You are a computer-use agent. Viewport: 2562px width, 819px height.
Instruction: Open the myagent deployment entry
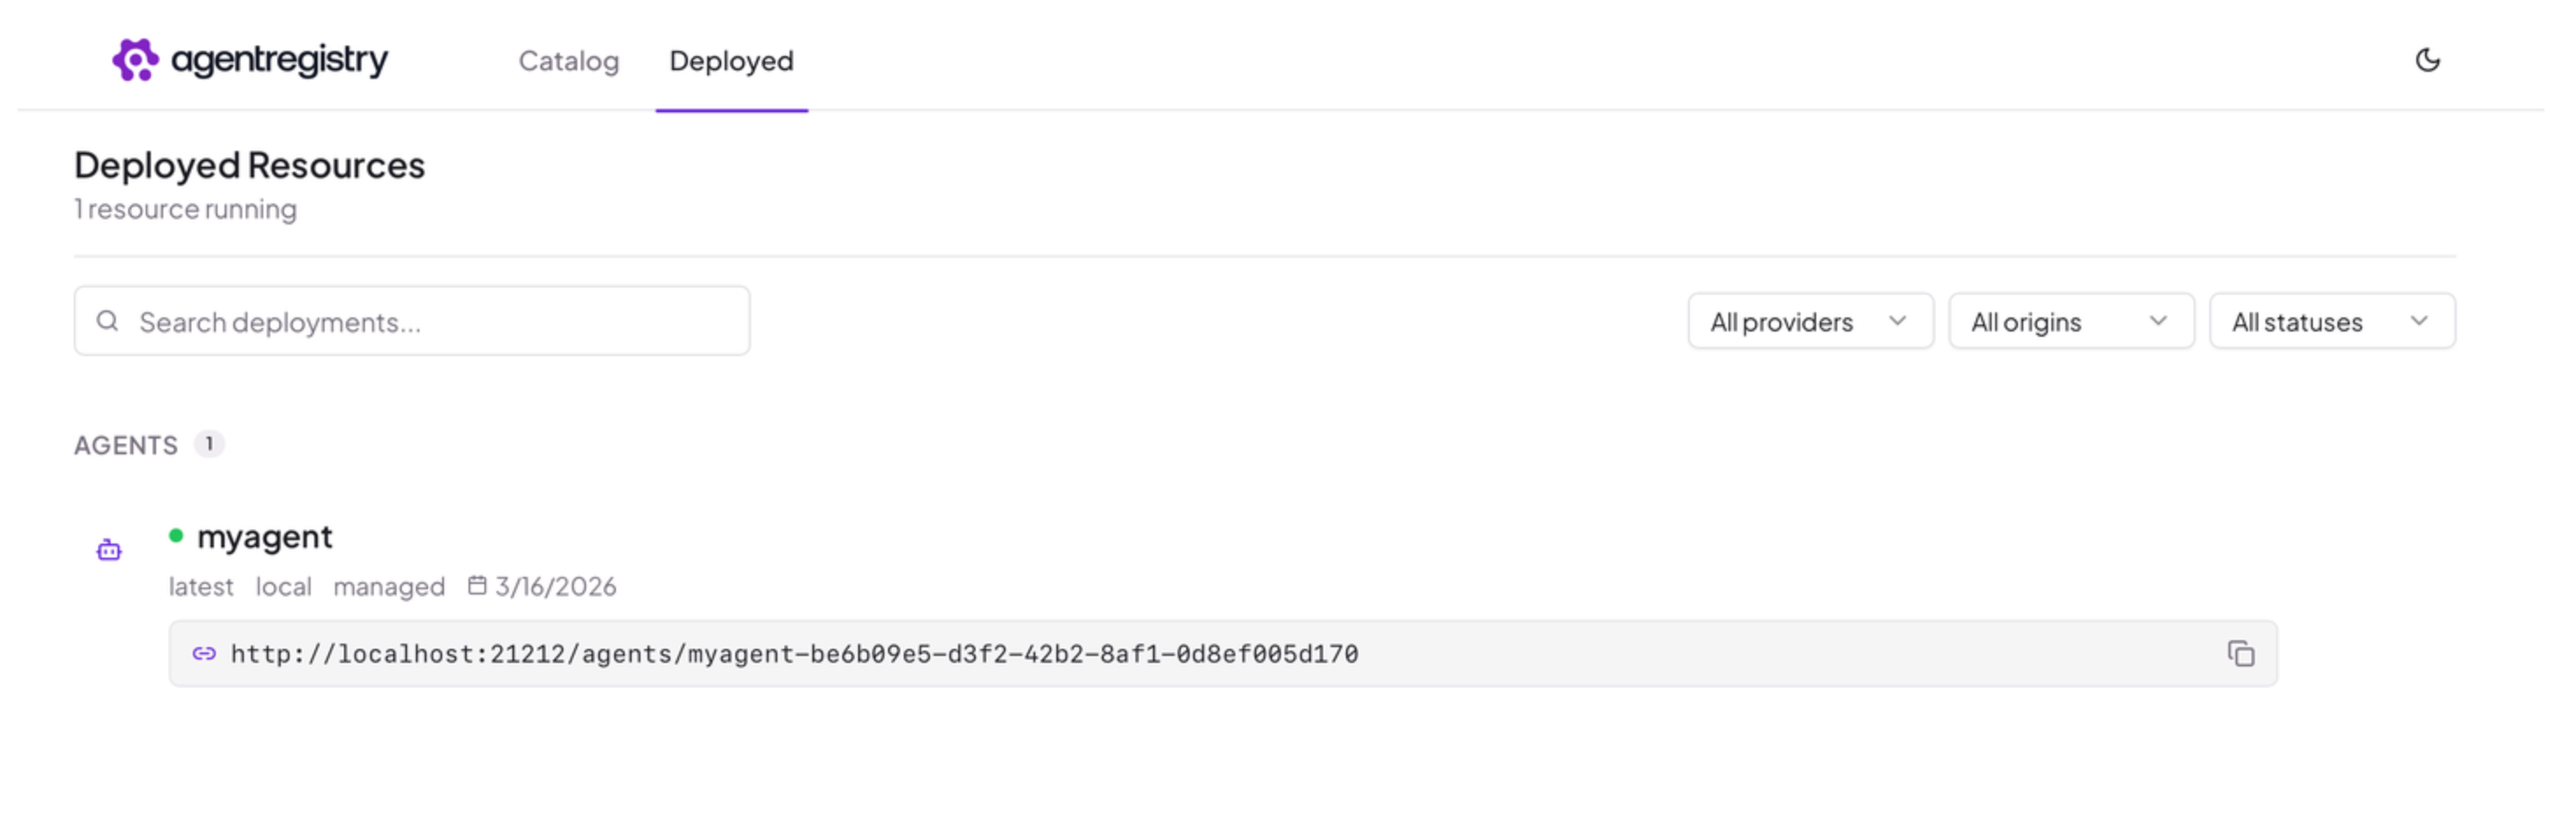265,537
